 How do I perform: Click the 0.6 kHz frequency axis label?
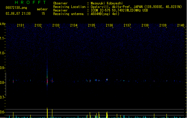tap(2, 112)
